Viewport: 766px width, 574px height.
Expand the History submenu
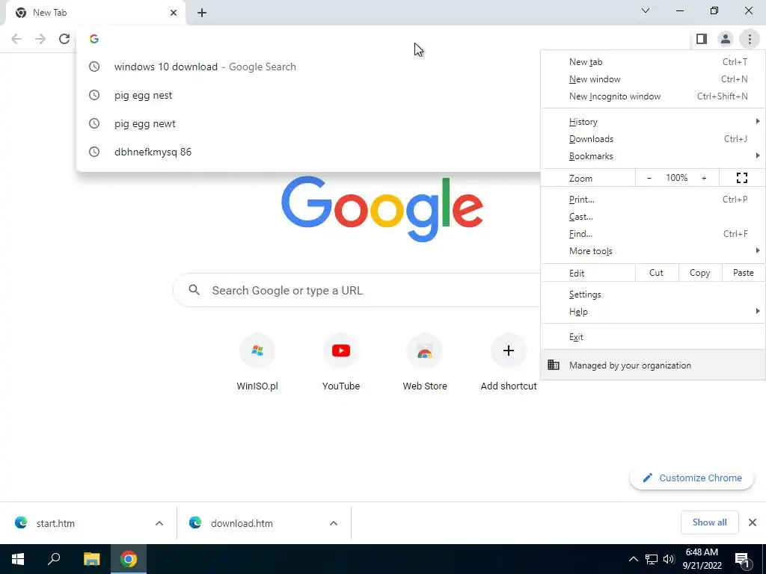(x=653, y=122)
